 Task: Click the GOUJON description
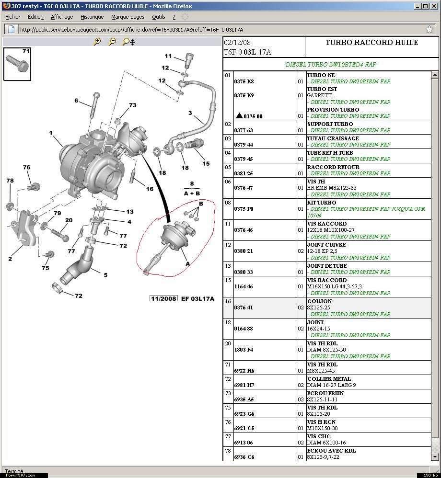320,301
